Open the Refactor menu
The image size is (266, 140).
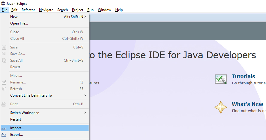coord(28,10)
